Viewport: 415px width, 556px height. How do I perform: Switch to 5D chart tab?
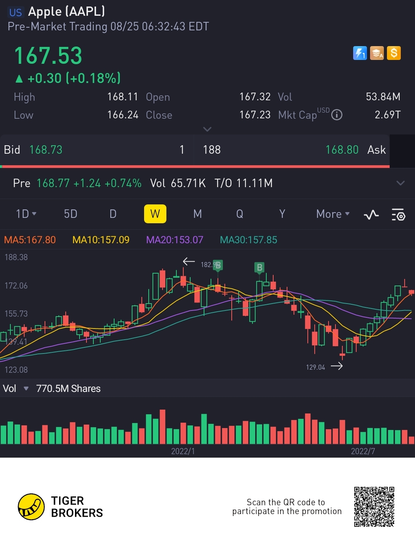coord(71,214)
